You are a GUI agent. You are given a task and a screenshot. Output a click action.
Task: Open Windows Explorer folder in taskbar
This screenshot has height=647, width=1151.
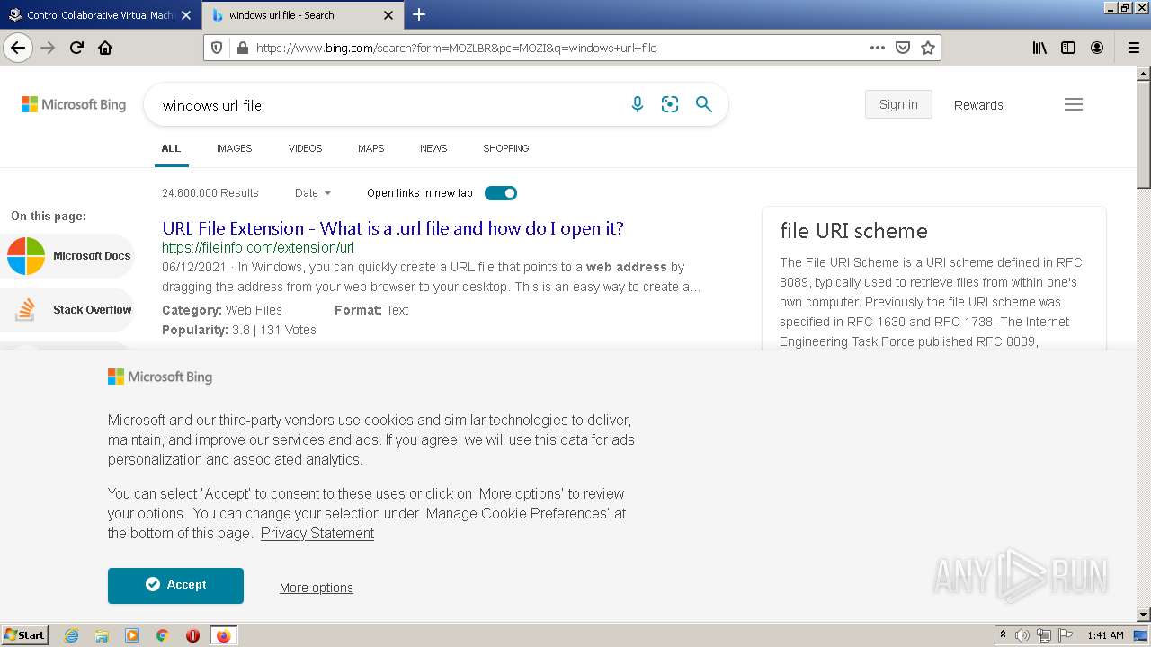point(102,635)
